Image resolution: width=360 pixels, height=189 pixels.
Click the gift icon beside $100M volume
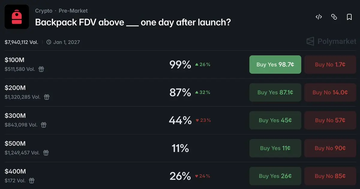(x=41, y=69)
